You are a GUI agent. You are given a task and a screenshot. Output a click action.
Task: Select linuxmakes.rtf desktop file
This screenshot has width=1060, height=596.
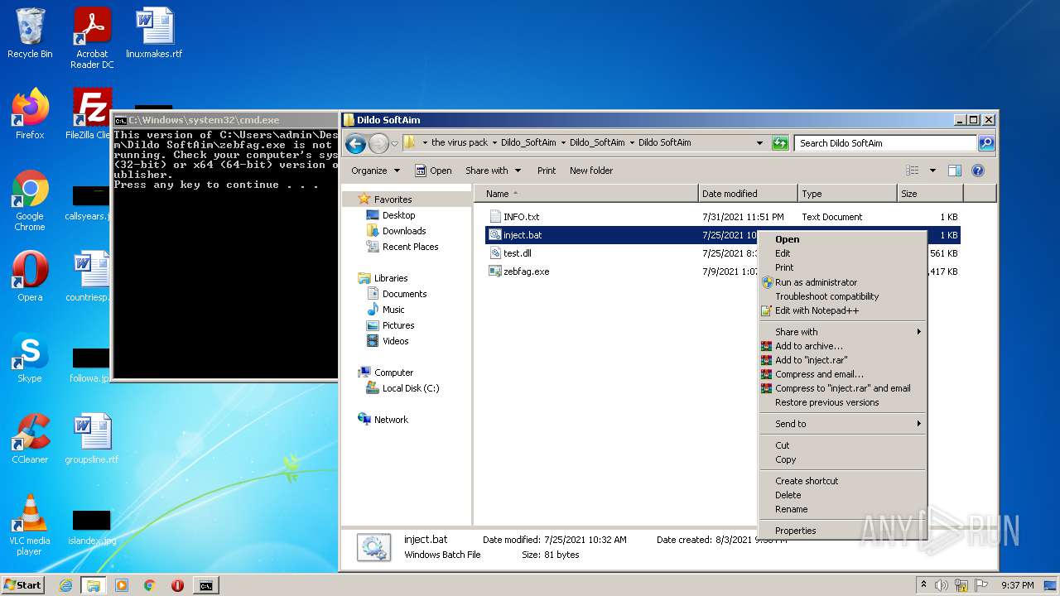pos(154,33)
